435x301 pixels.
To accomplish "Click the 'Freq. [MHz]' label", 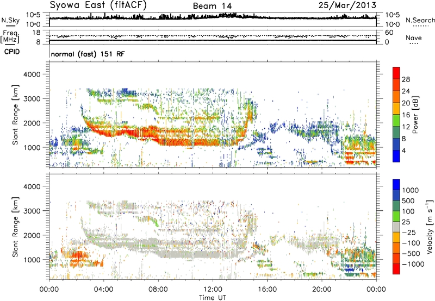I will pos(10,37).
